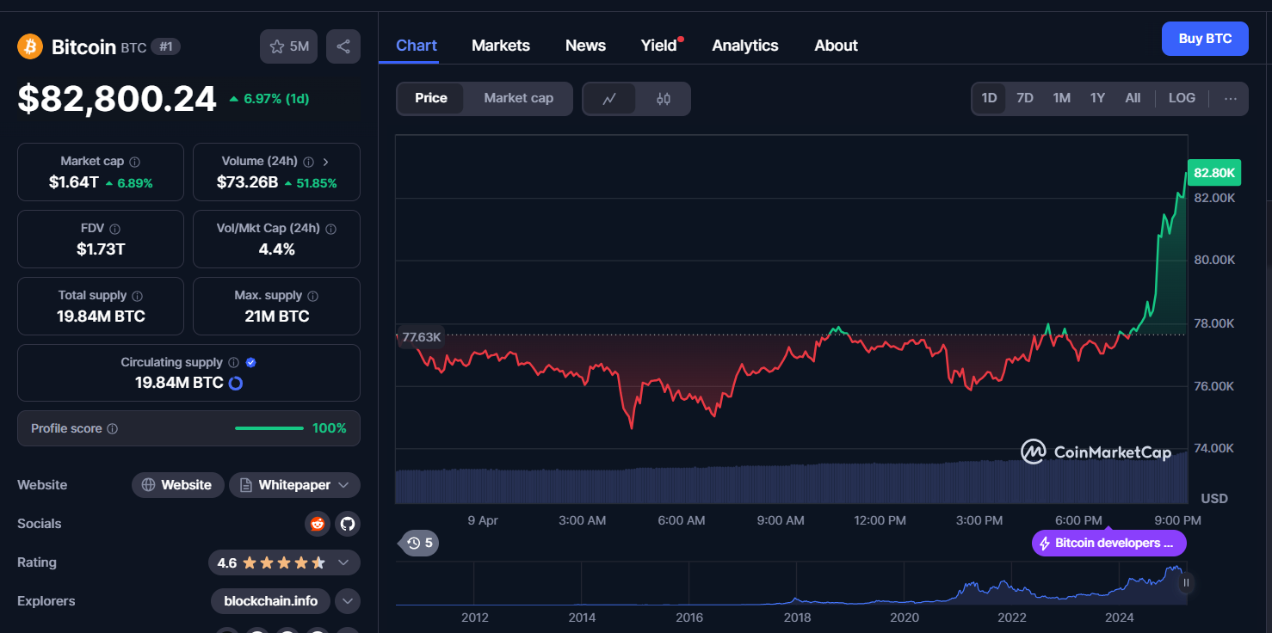Open the share icon button
1272x633 pixels.
click(x=343, y=46)
